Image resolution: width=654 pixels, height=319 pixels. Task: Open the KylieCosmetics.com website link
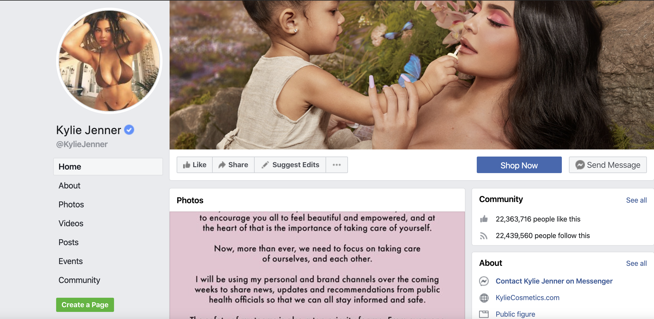(x=527, y=298)
